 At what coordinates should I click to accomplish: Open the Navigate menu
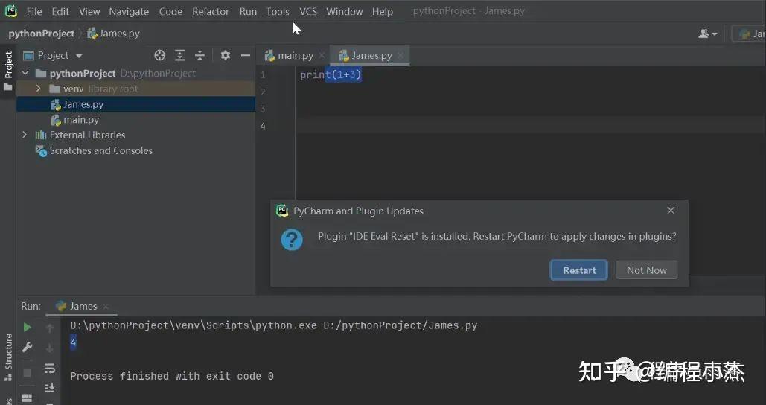pyautogui.click(x=129, y=11)
